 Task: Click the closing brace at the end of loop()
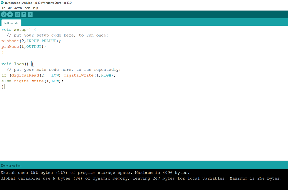pos(3,87)
